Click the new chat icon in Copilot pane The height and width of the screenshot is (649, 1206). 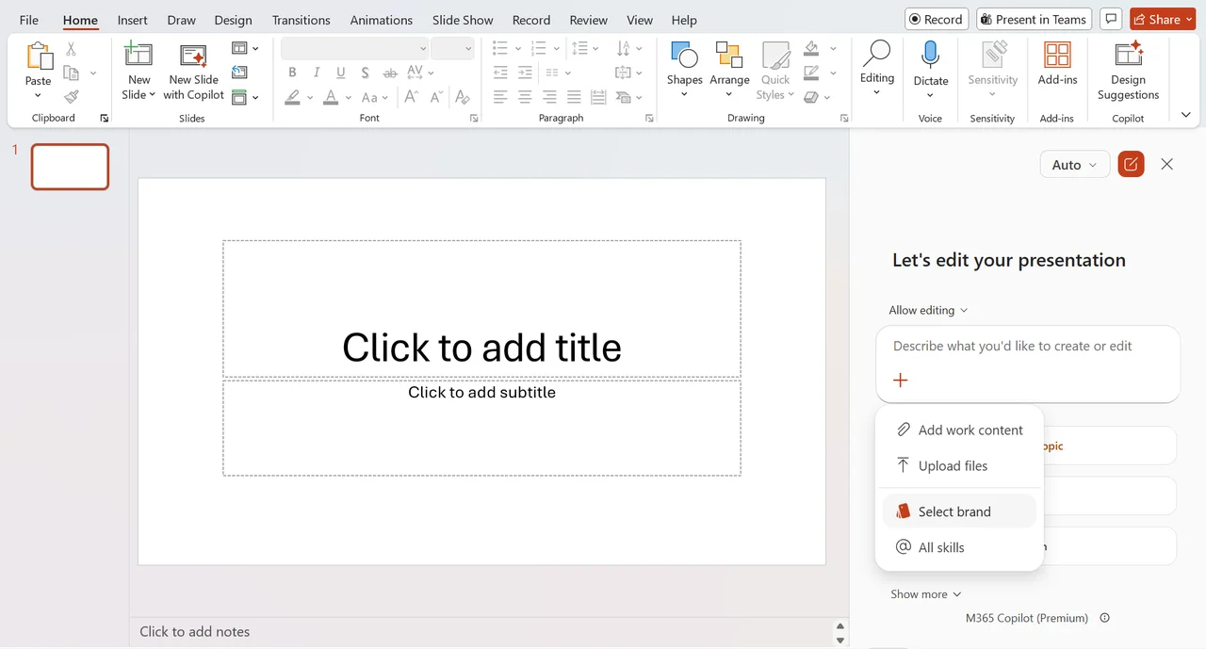click(x=1131, y=164)
